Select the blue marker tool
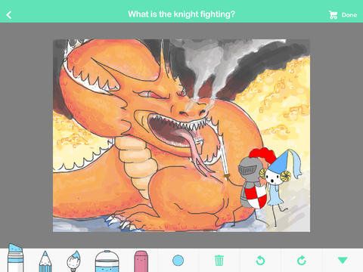 (15, 258)
